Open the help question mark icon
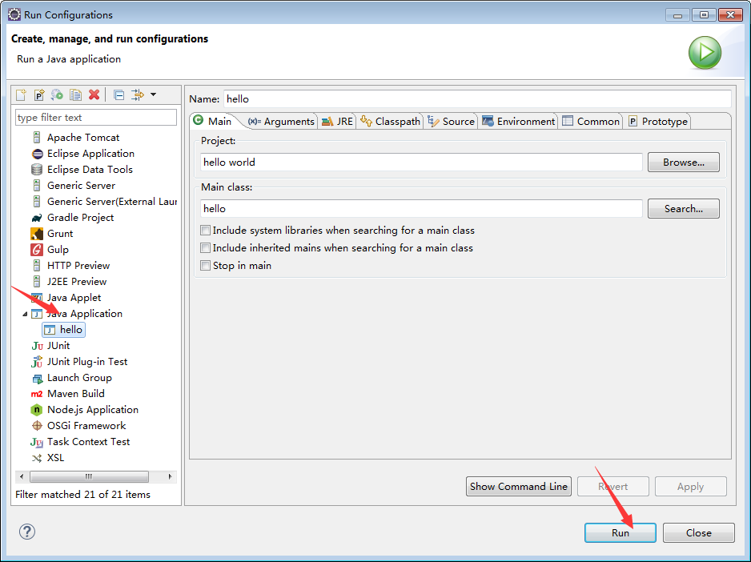The height and width of the screenshot is (562, 751). point(27,532)
